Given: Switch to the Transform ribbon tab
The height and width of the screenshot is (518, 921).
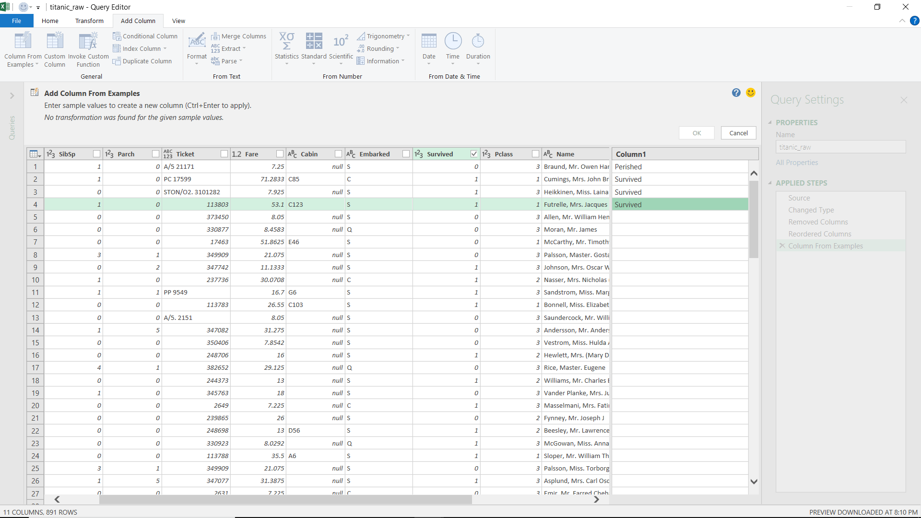Looking at the screenshot, I should [x=89, y=21].
